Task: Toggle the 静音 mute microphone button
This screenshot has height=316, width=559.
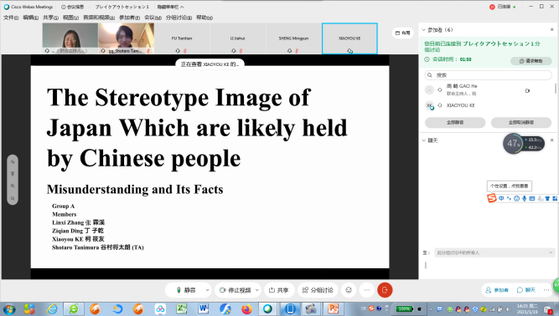Action: coord(185,290)
